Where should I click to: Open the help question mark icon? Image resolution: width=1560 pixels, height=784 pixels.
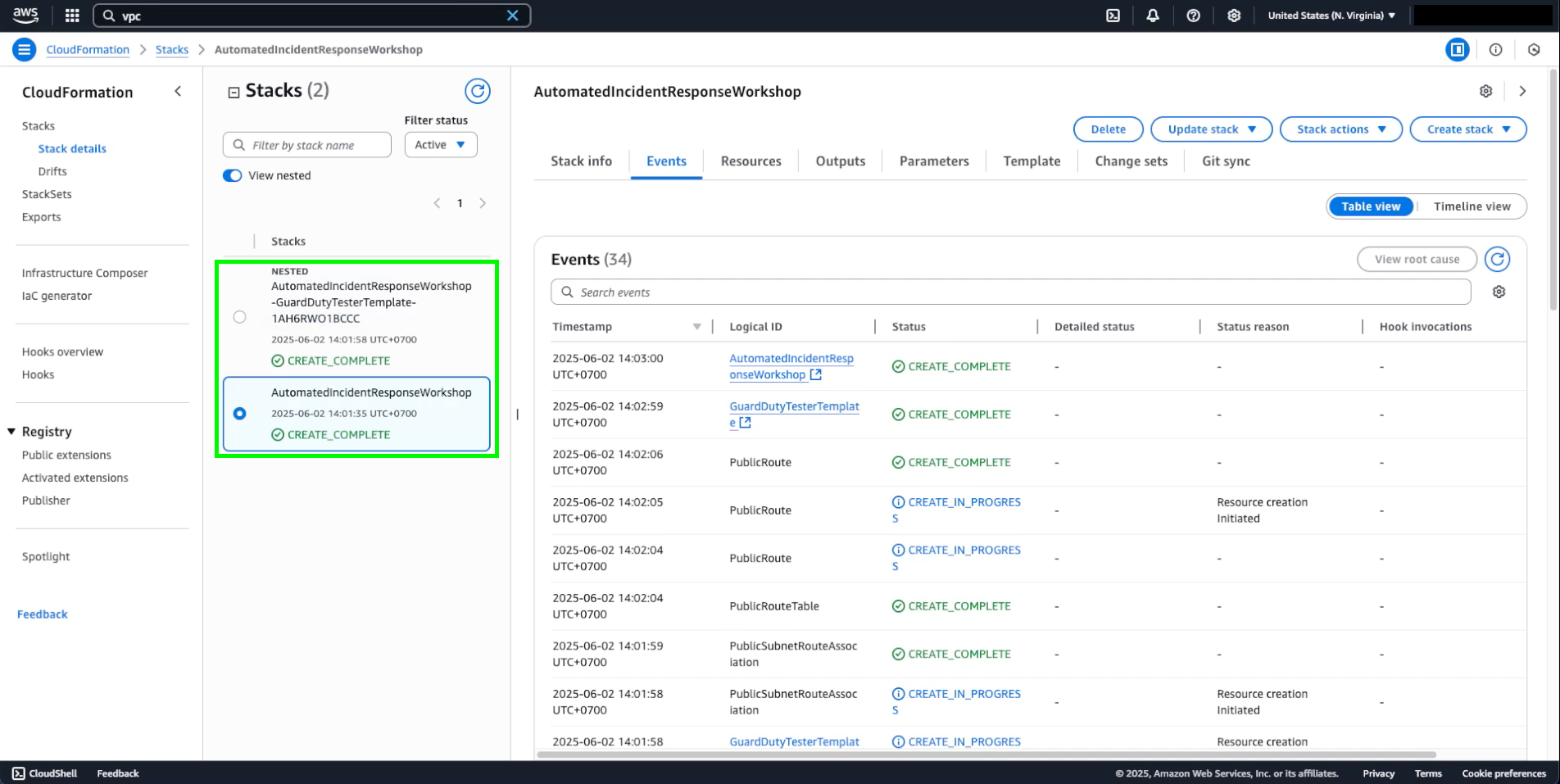click(1193, 16)
